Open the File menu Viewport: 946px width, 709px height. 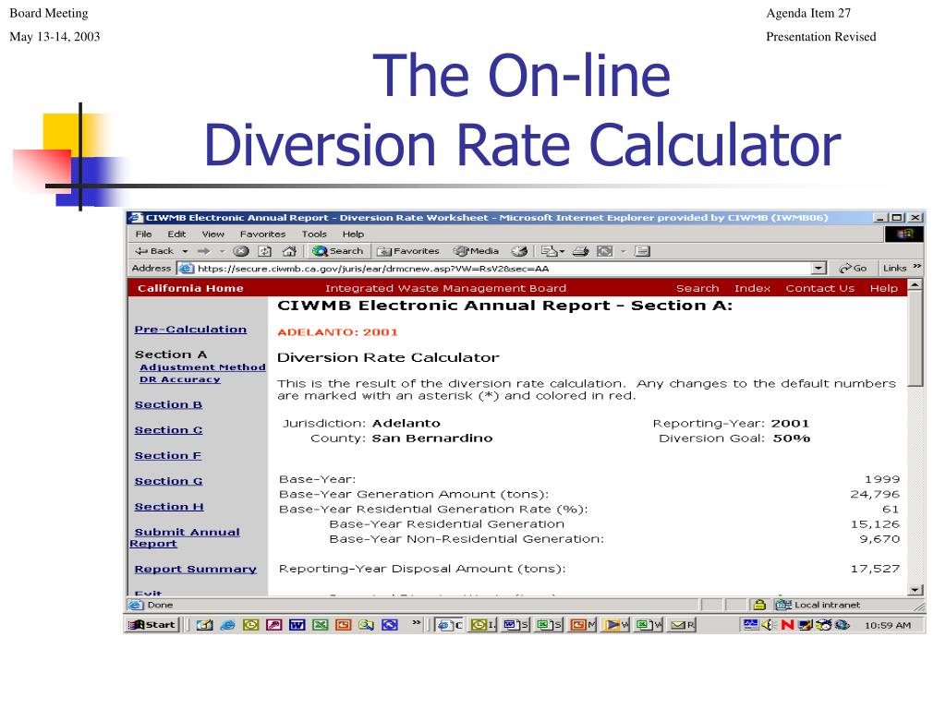point(143,234)
